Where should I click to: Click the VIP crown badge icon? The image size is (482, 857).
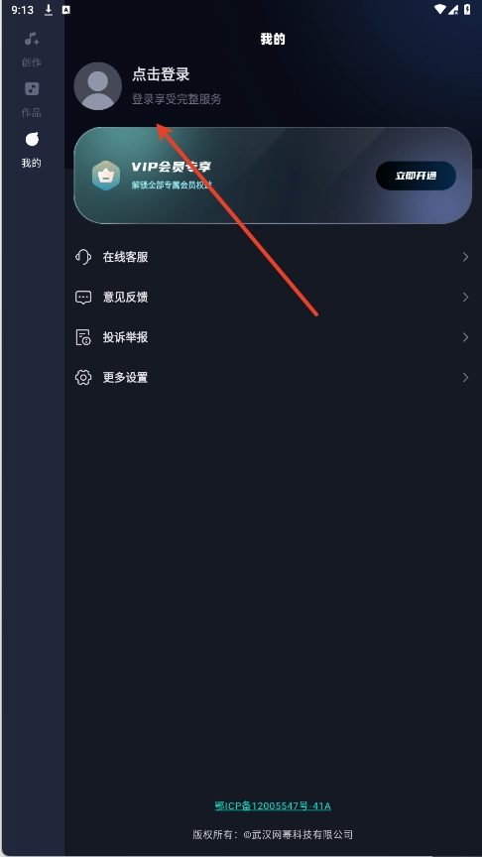[106, 176]
